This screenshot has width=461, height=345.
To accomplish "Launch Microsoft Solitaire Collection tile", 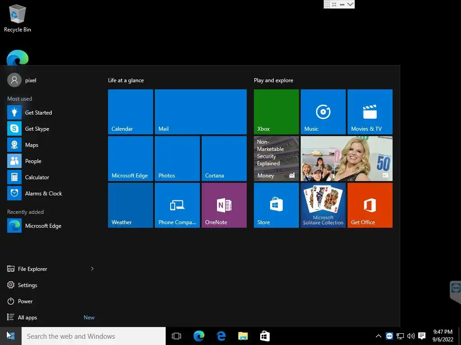I will (323, 205).
